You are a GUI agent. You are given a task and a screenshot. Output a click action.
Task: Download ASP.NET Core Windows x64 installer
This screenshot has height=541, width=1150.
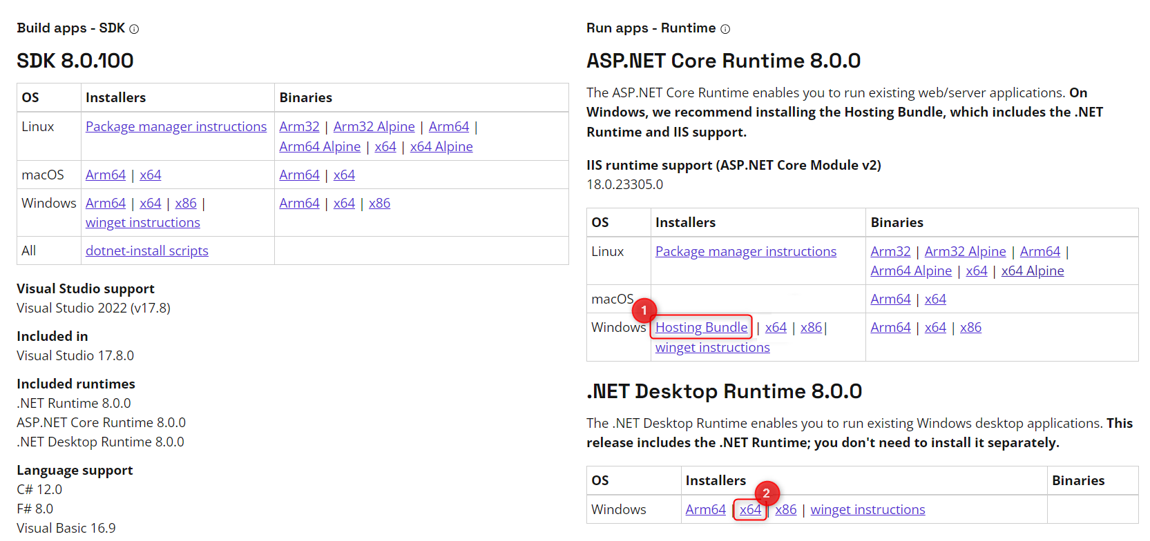(776, 327)
